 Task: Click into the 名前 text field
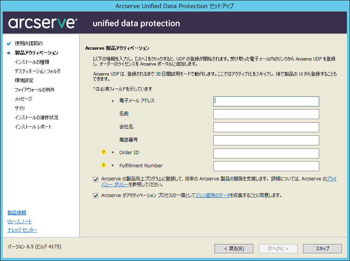[x=266, y=114]
